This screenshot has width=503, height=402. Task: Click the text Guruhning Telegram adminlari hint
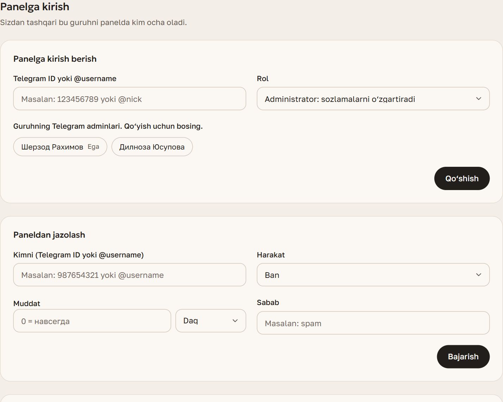(108, 126)
